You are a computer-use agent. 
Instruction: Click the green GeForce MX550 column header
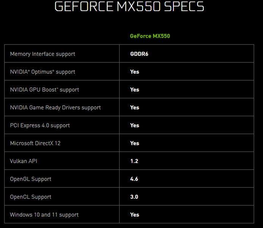[150, 36]
